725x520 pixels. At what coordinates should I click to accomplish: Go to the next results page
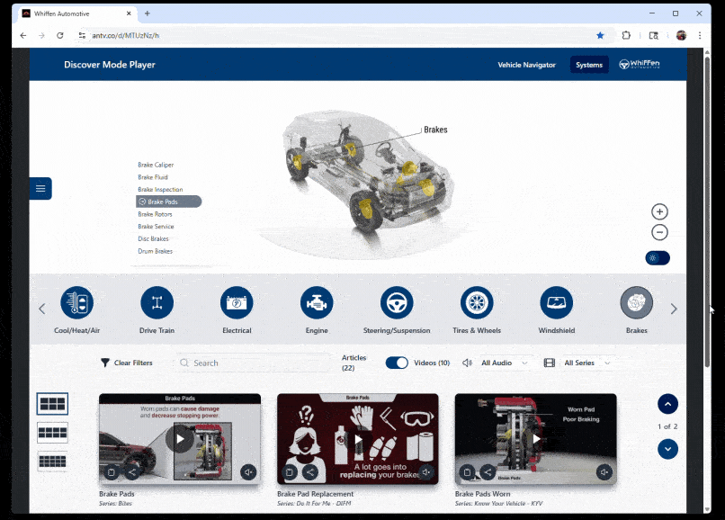pyautogui.click(x=667, y=448)
